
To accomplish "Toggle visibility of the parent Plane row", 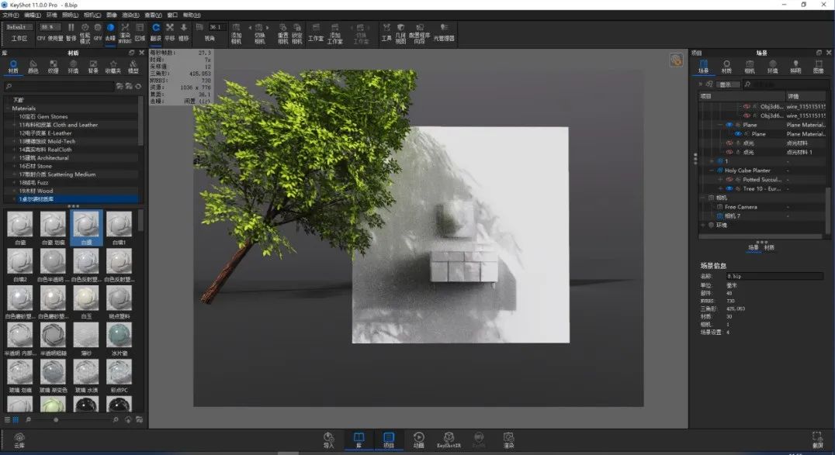I will pos(729,125).
